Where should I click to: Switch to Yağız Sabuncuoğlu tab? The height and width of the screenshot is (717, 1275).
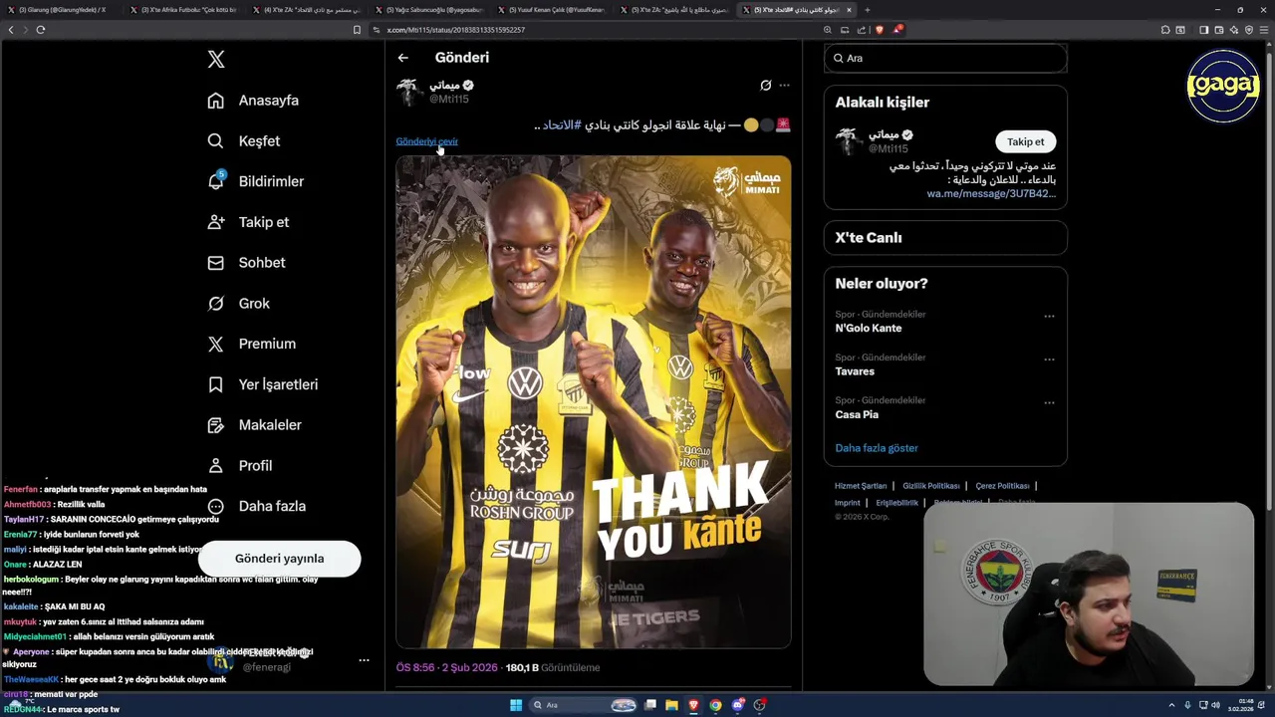[430, 10]
